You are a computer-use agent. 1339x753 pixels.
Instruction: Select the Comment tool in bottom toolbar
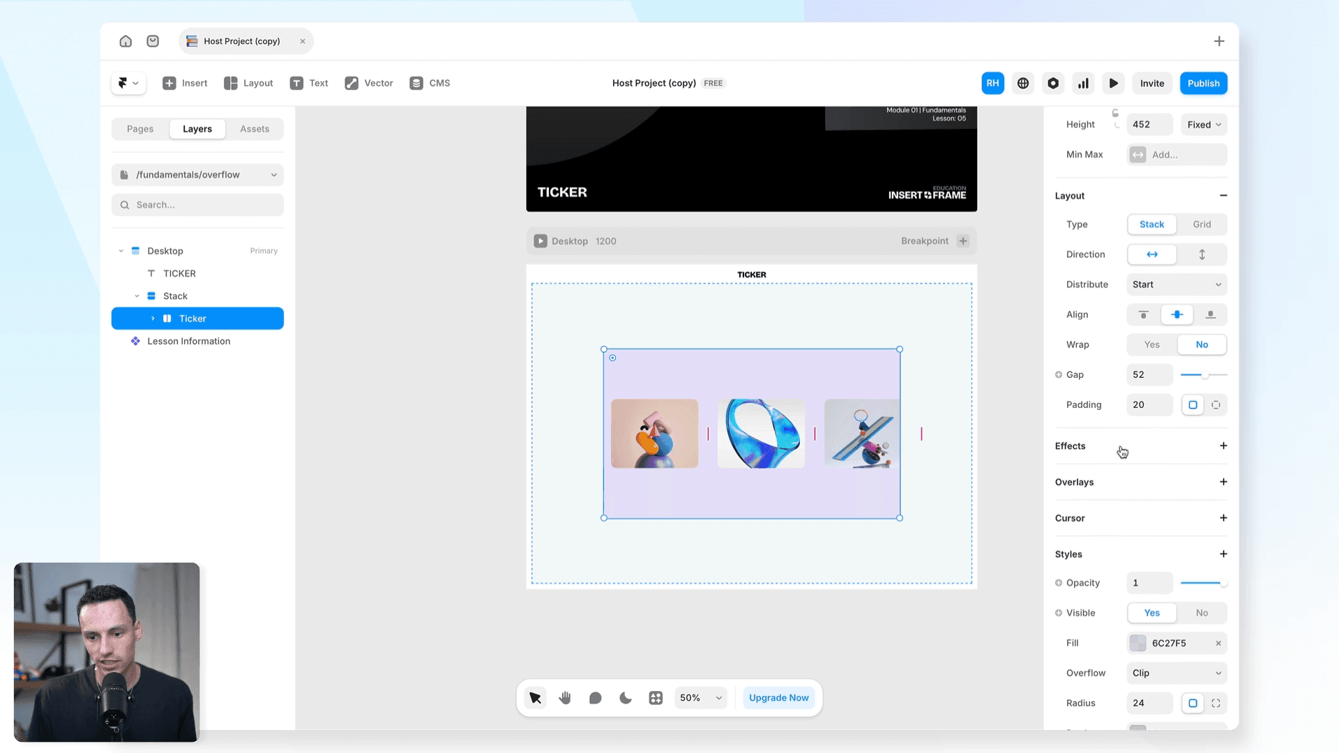coord(595,698)
